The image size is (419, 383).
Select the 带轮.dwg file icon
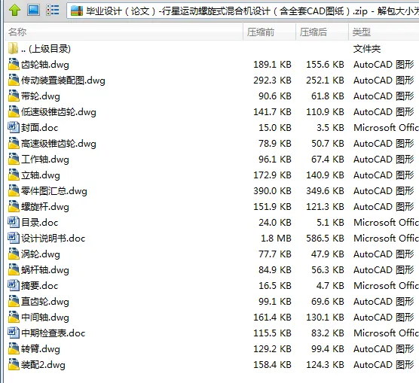point(14,96)
